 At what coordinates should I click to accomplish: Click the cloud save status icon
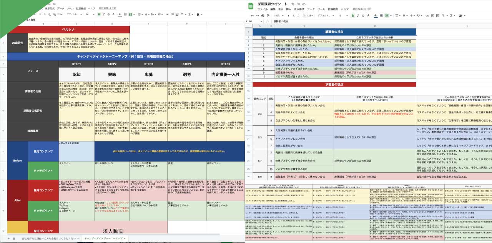pos(304,3)
